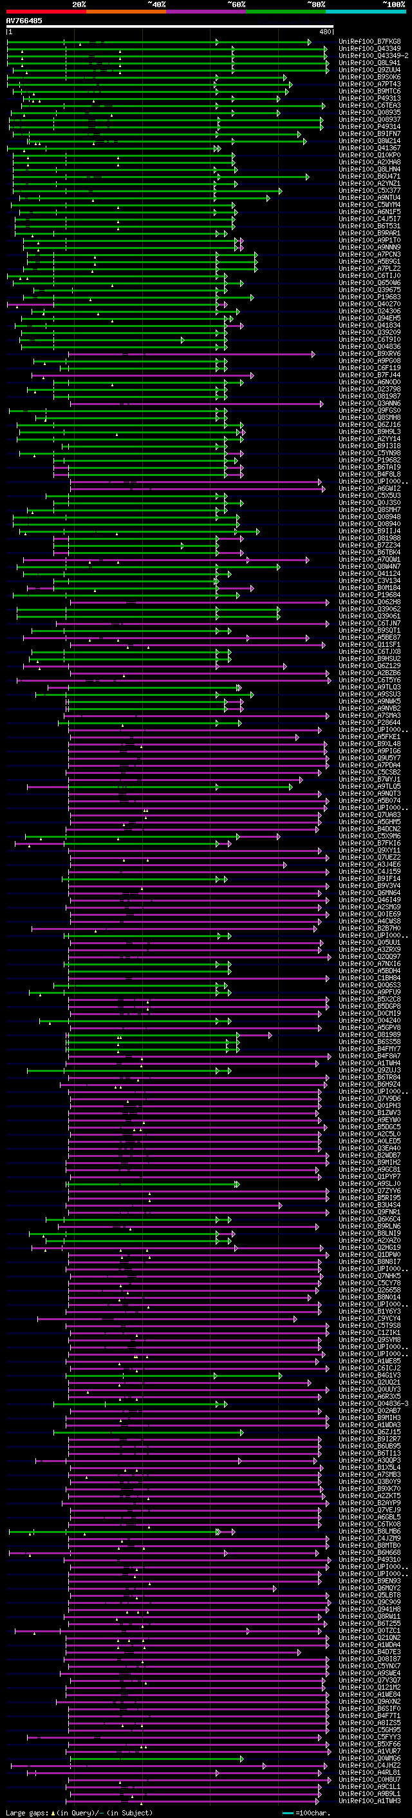Select label UniRef100_A9SSU3
412x1818 pixels.
pos(370,695)
